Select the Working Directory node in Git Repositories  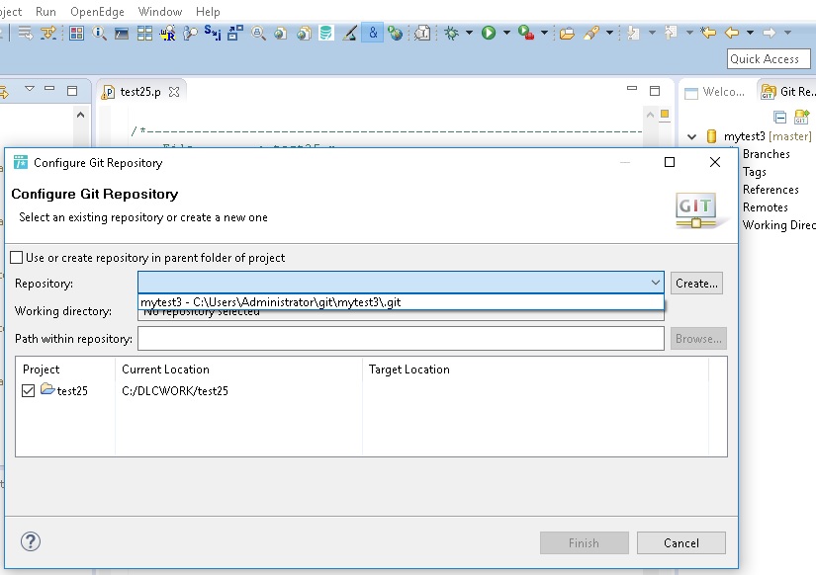(778, 224)
